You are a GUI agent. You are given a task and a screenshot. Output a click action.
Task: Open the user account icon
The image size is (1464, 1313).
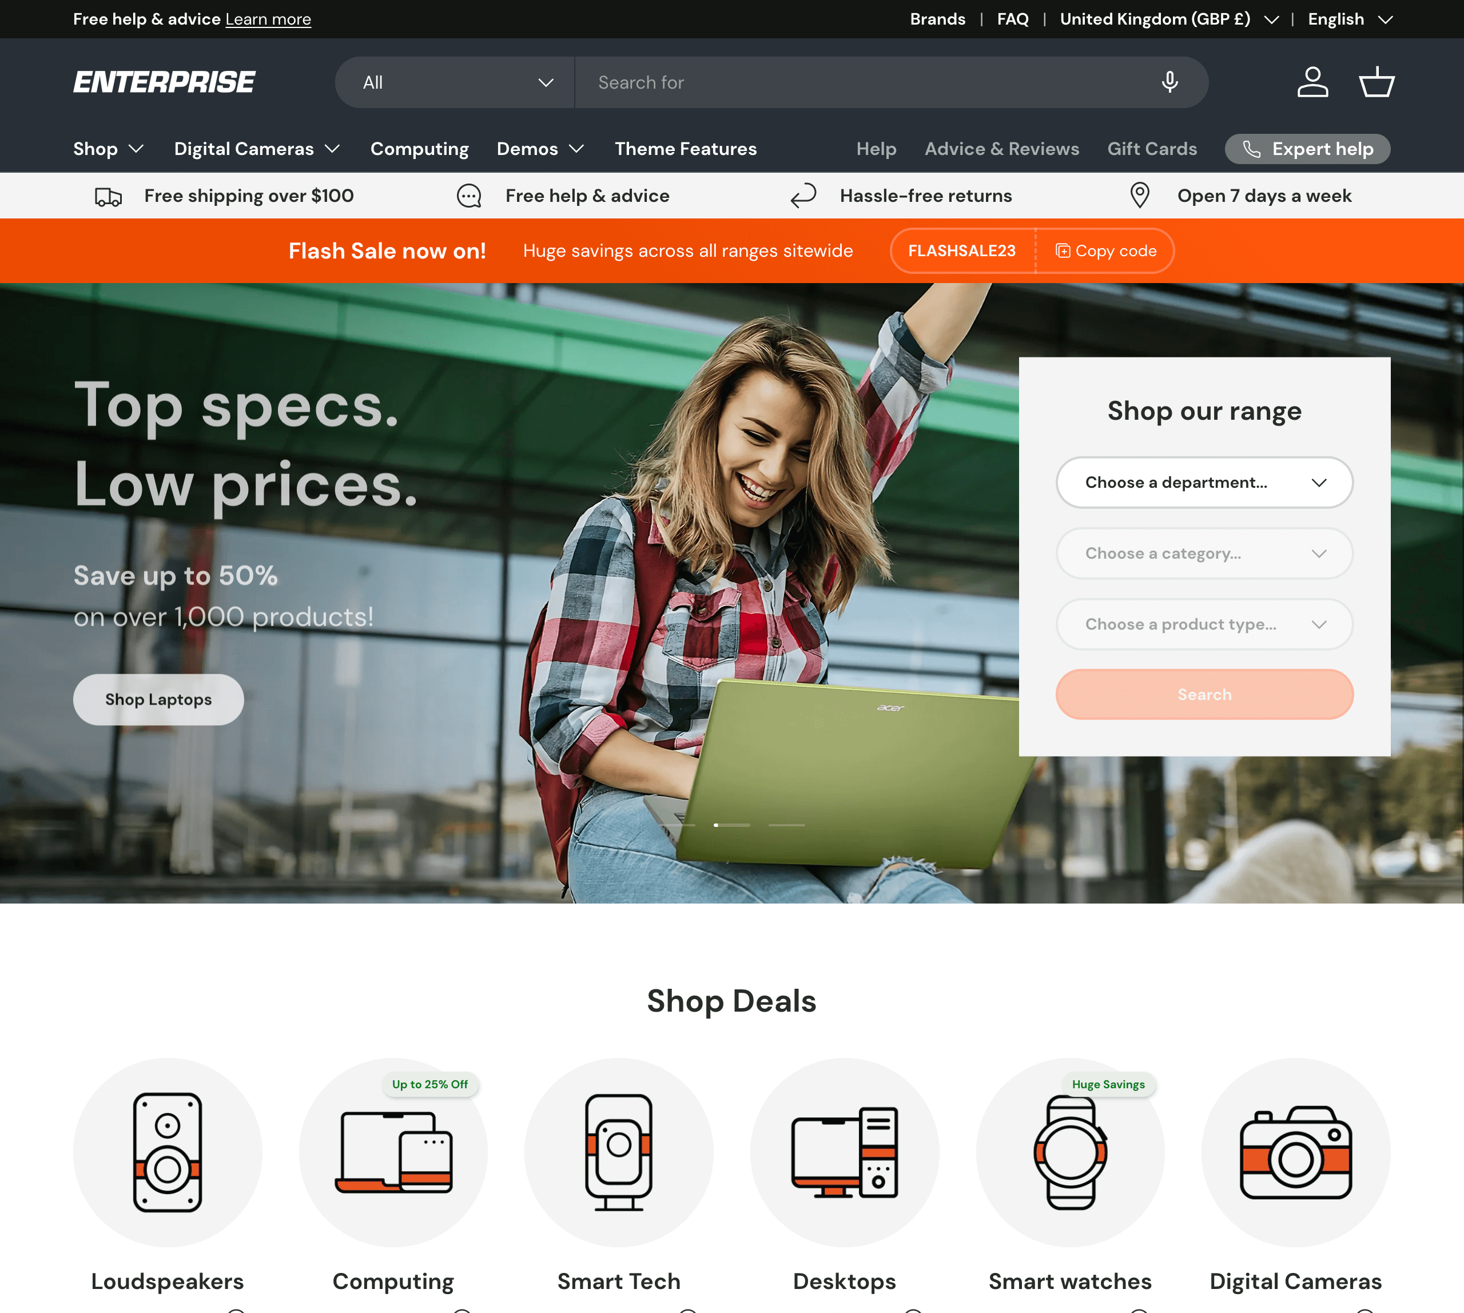tap(1312, 82)
